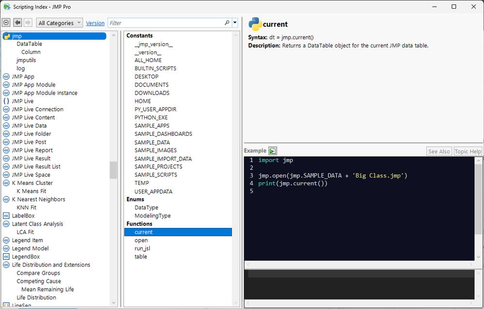The image size is (484, 309).
Task: Click the category list vertical scrollbar thumb
Action: 113,170
